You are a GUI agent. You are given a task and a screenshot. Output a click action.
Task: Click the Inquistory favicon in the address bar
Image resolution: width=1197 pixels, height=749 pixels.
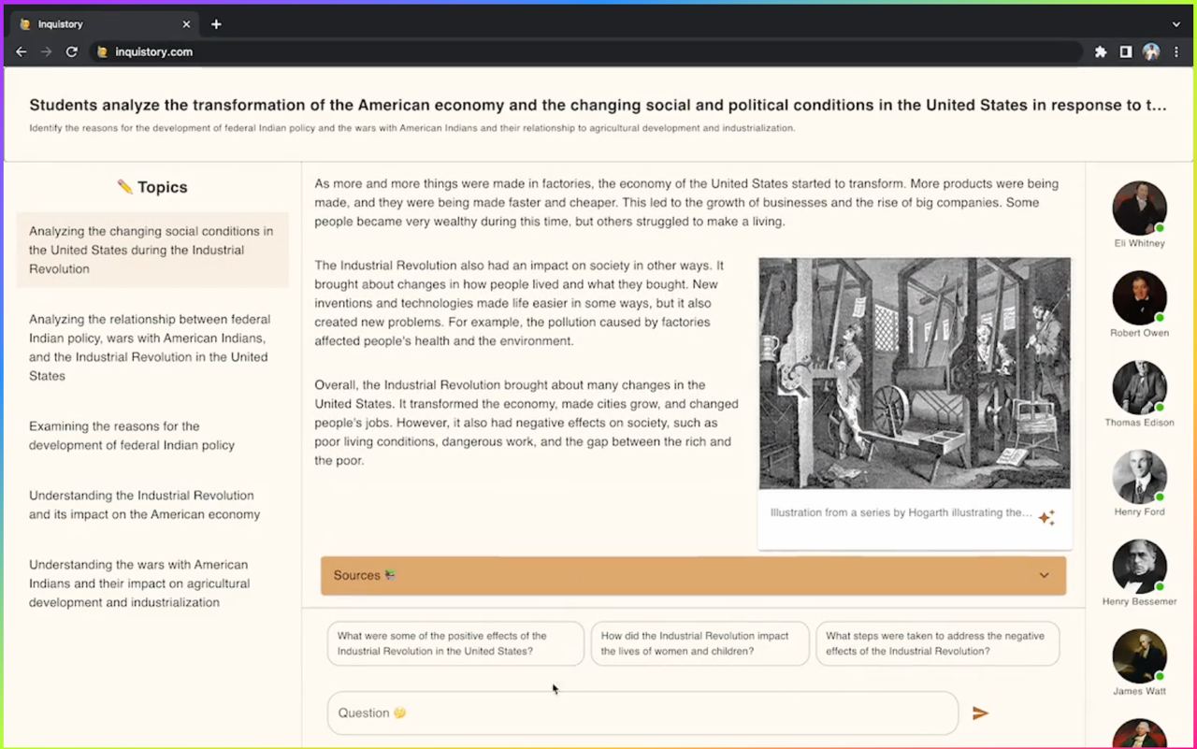pyautogui.click(x=101, y=51)
